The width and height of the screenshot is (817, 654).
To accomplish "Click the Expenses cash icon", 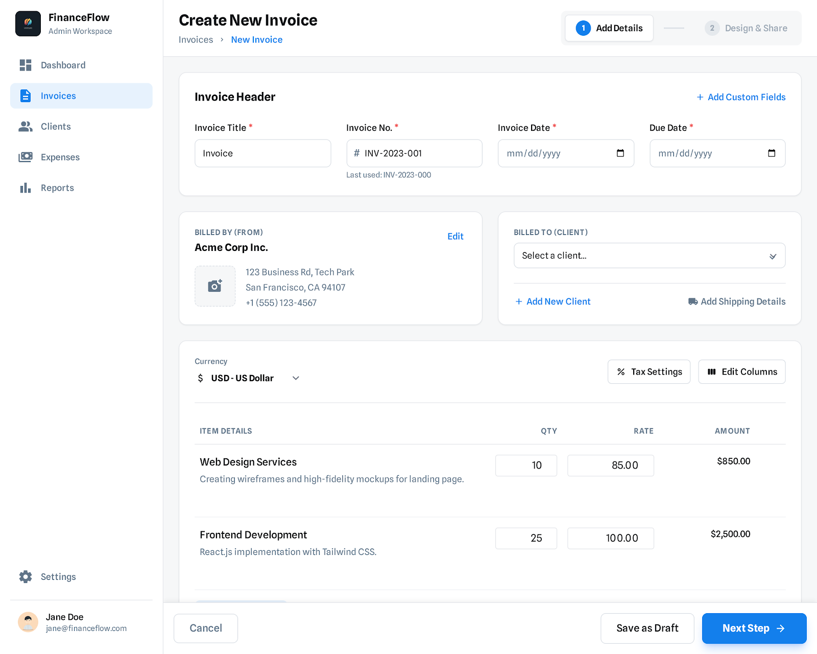I will point(26,157).
